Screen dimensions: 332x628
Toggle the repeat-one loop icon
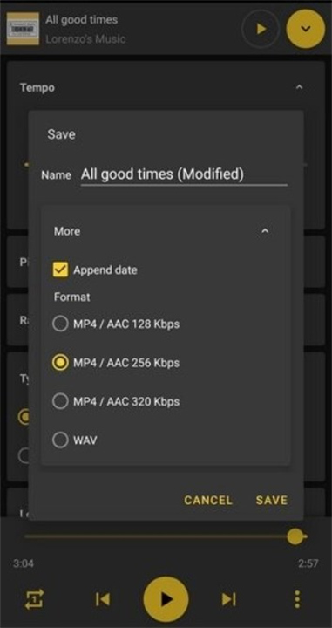point(35,599)
